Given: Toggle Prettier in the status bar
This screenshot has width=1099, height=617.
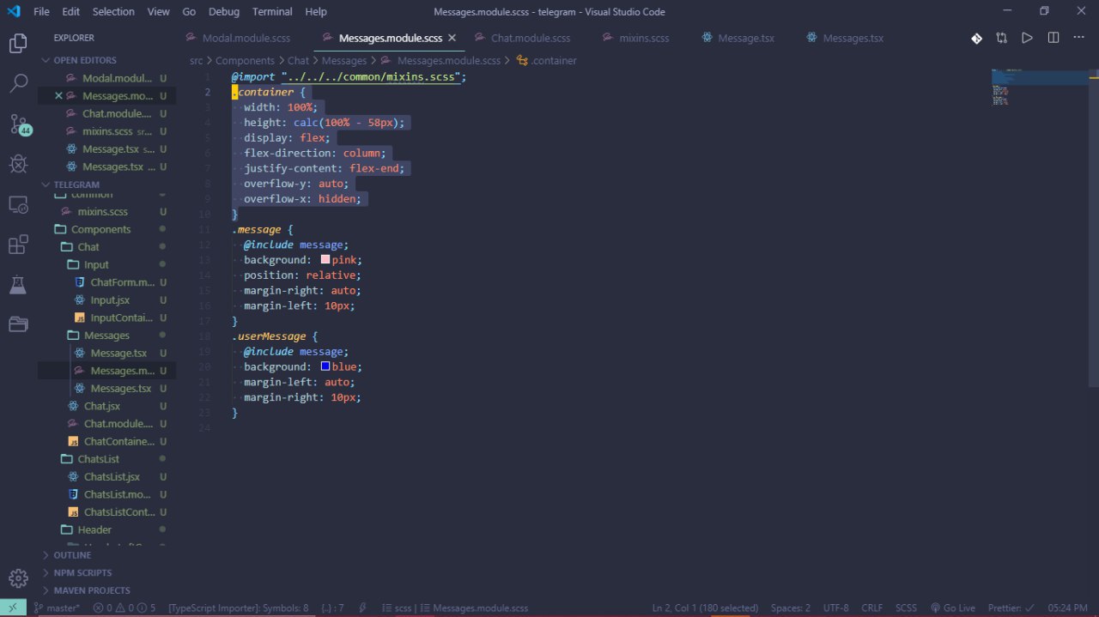Looking at the screenshot, I should [1011, 608].
